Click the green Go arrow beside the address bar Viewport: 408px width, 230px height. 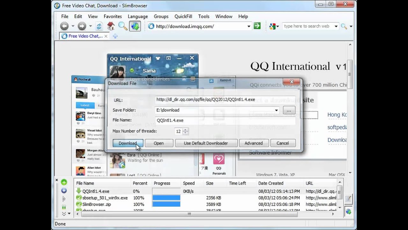[257, 26]
